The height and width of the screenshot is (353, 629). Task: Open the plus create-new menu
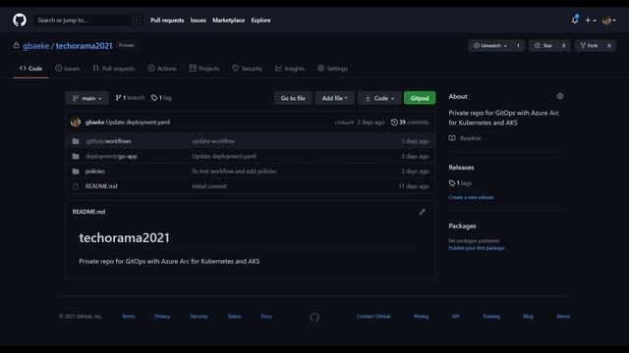590,20
